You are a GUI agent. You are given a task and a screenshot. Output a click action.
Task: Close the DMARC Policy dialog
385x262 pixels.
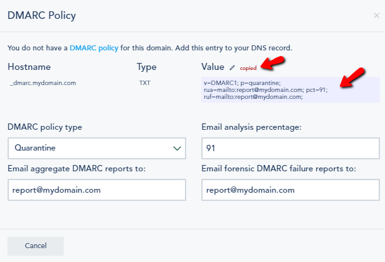coord(377,16)
